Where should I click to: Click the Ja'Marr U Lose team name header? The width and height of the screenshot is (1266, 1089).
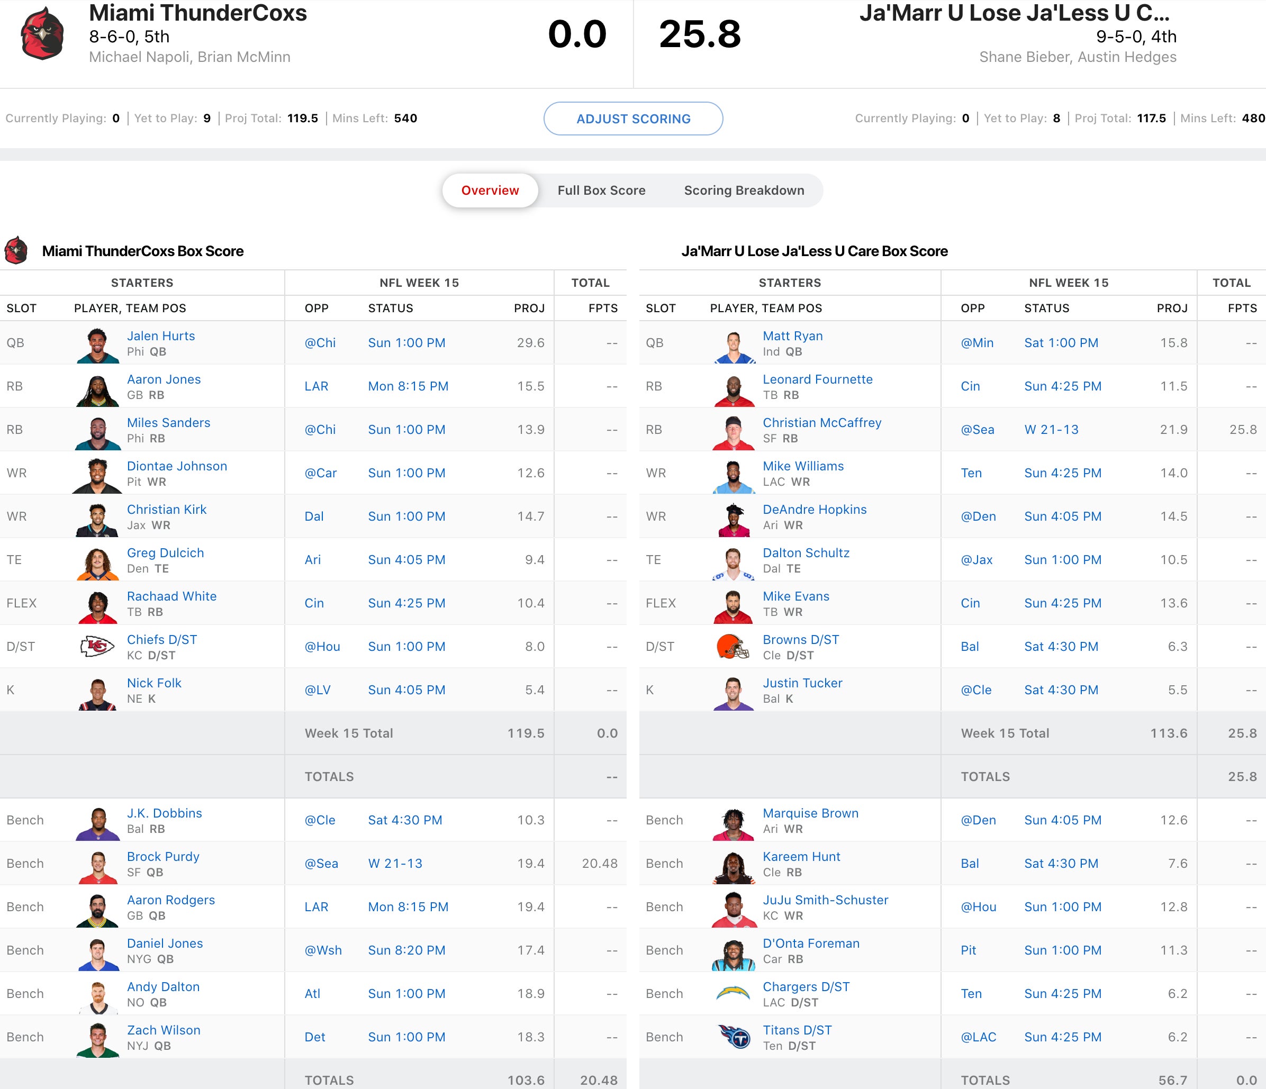[x=1013, y=13]
